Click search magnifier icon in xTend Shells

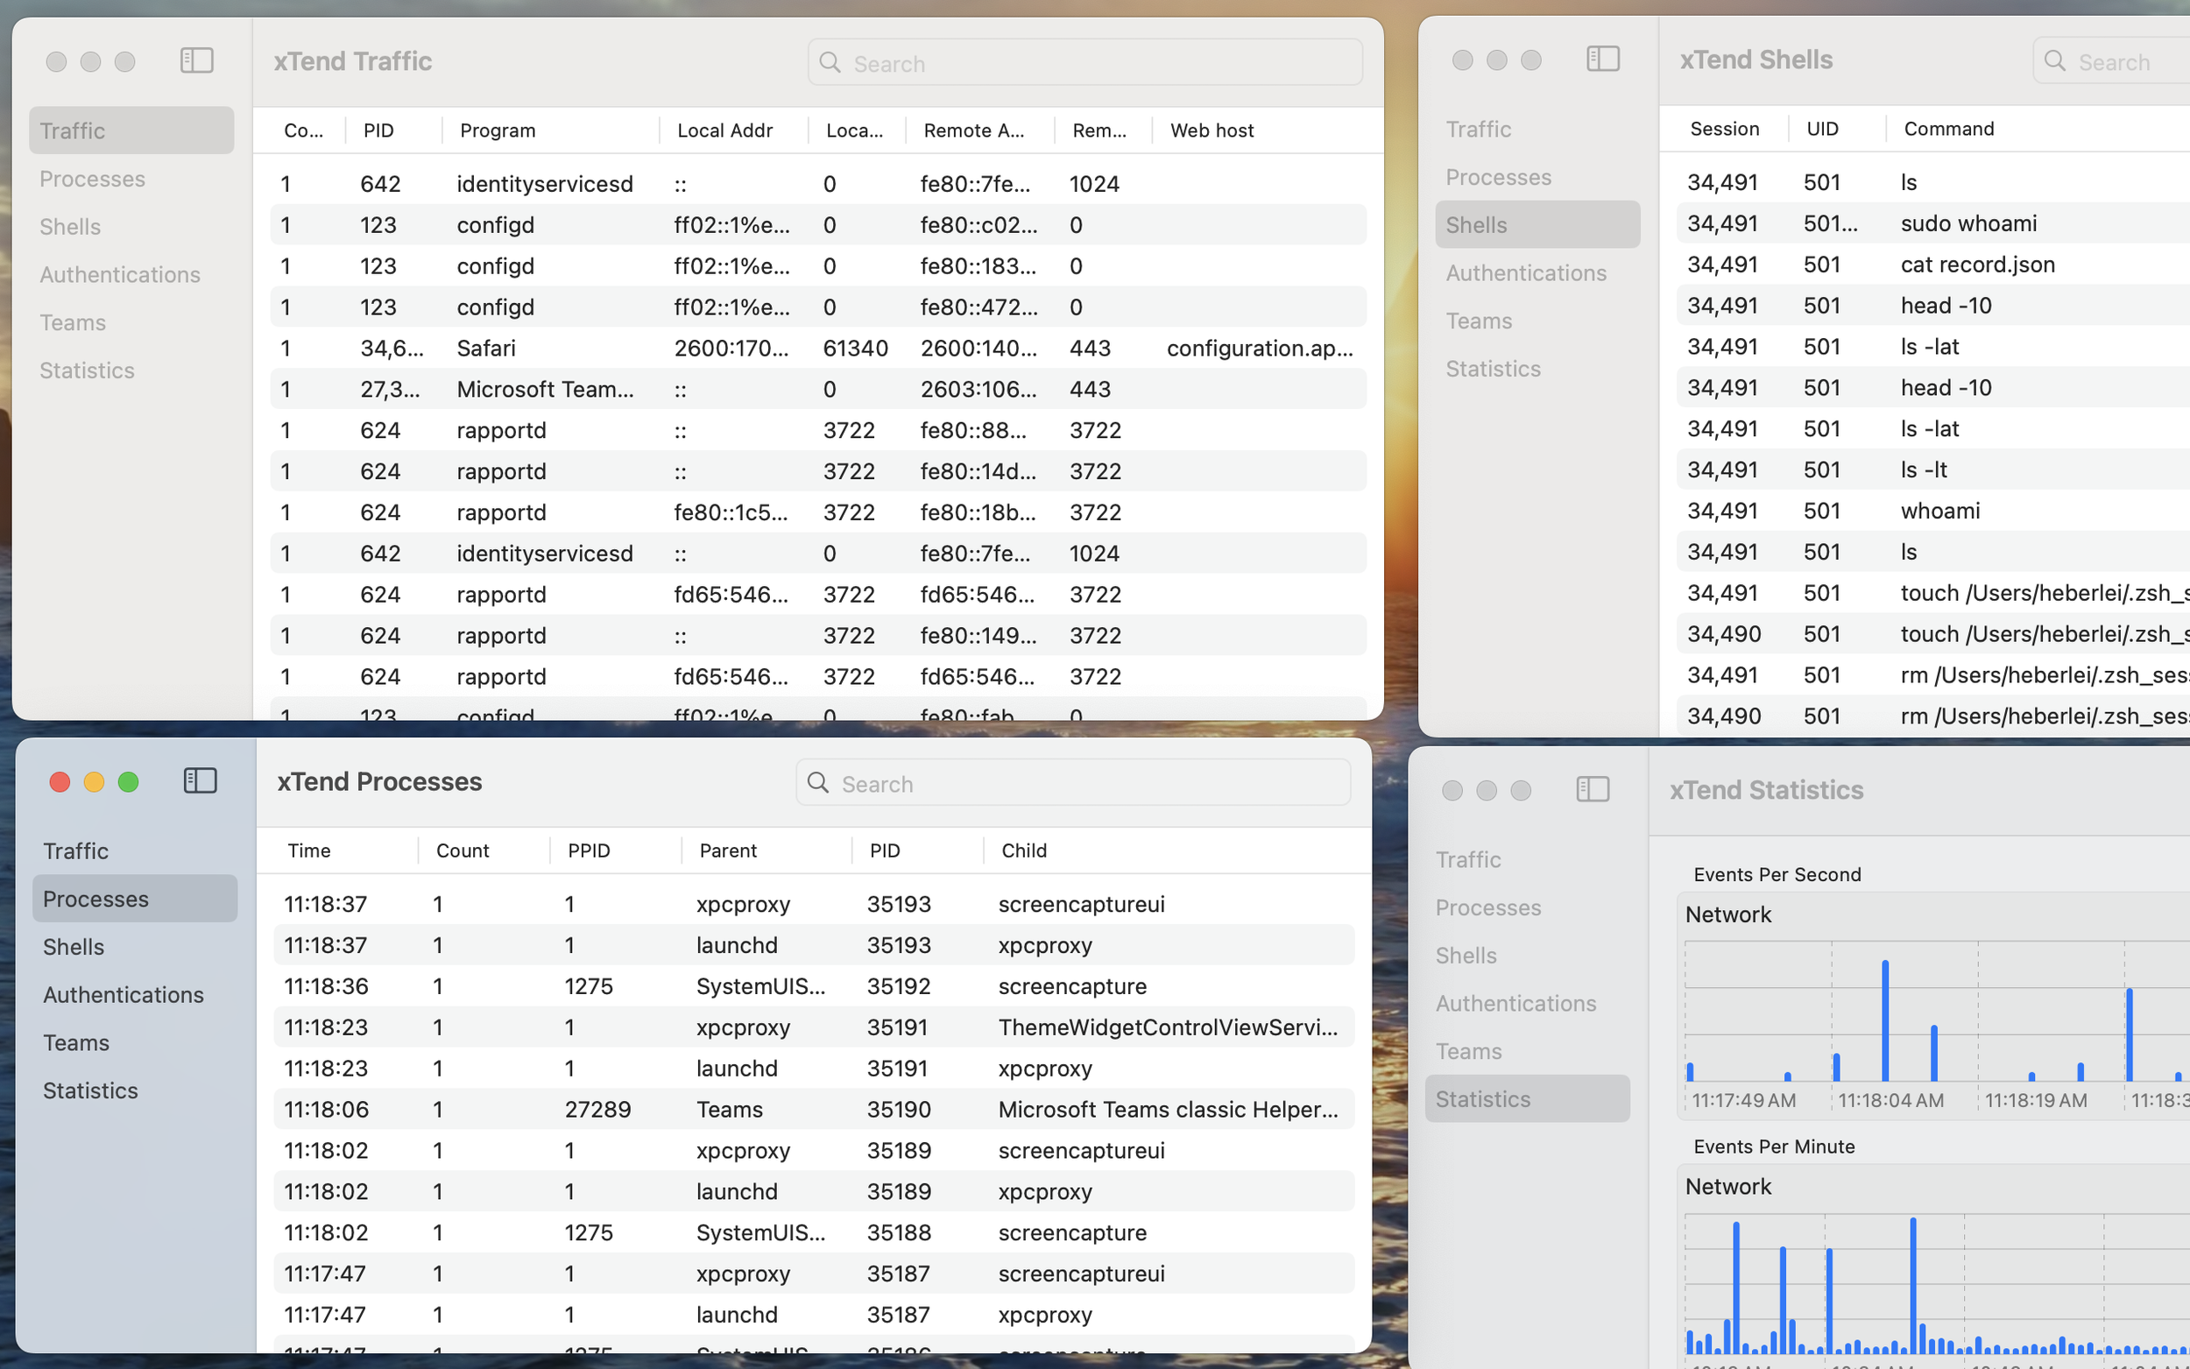coord(2054,60)
